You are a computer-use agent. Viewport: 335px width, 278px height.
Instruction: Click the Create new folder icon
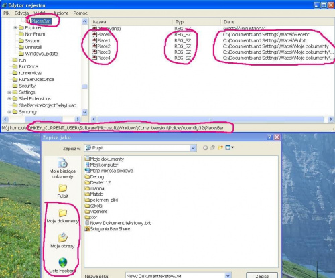[220, 147]
